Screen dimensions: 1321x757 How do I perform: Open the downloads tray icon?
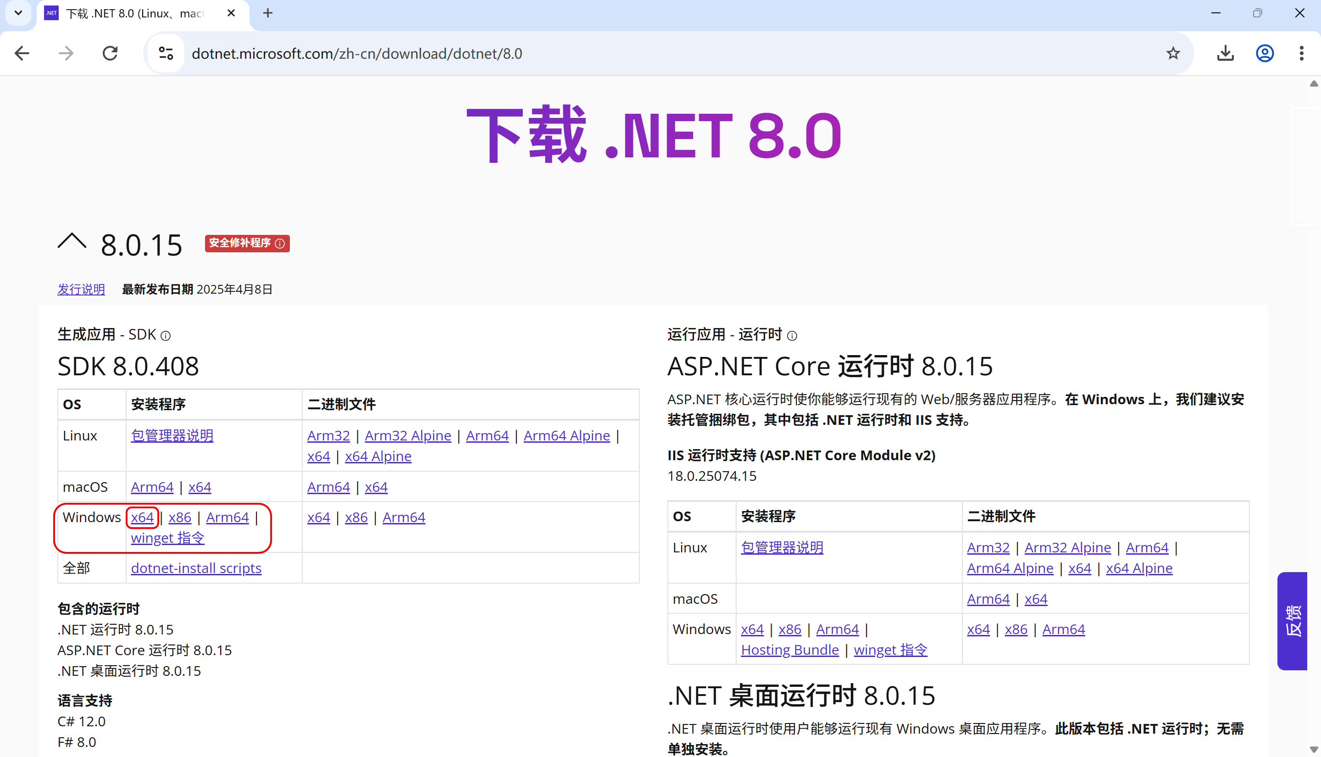tap(1226, 53)
